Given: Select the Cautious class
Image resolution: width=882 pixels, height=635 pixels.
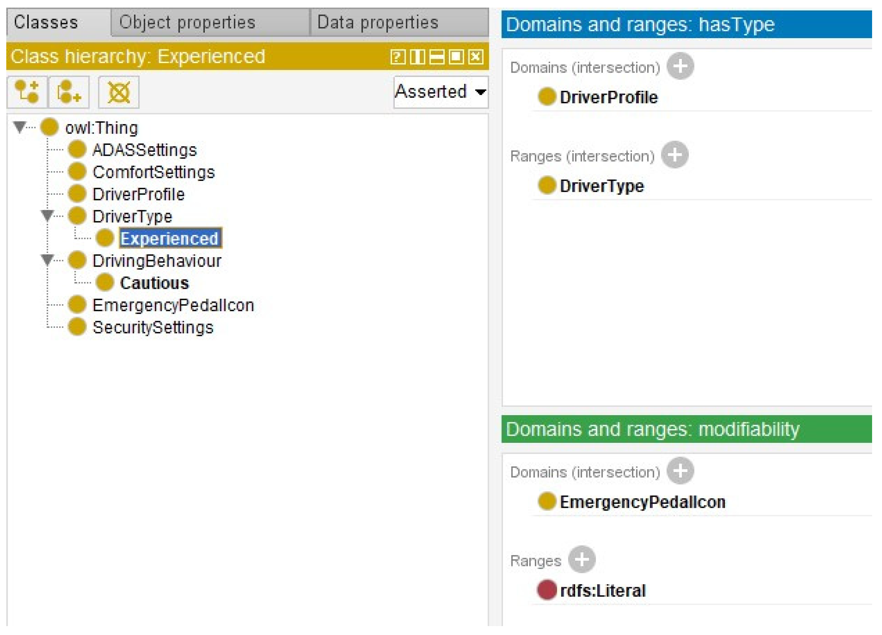Looking at the screenshot, I should pos(154,283).
